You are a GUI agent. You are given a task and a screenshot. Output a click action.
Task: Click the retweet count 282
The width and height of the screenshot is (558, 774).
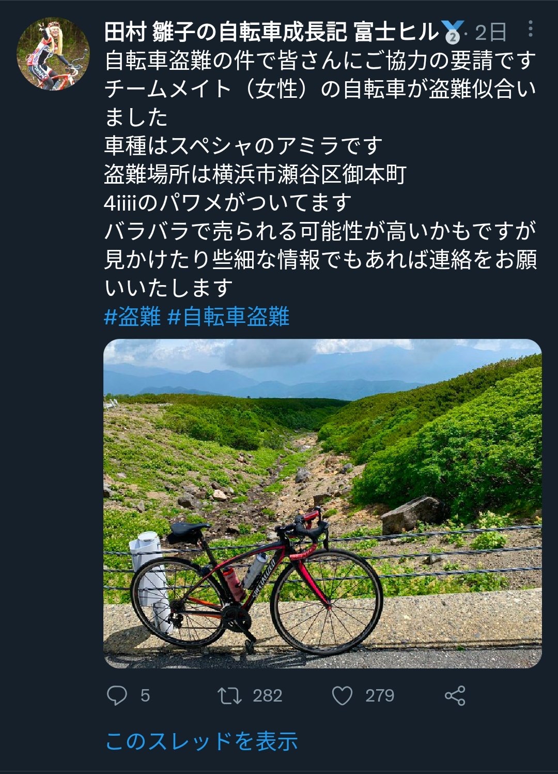point(268,695)
